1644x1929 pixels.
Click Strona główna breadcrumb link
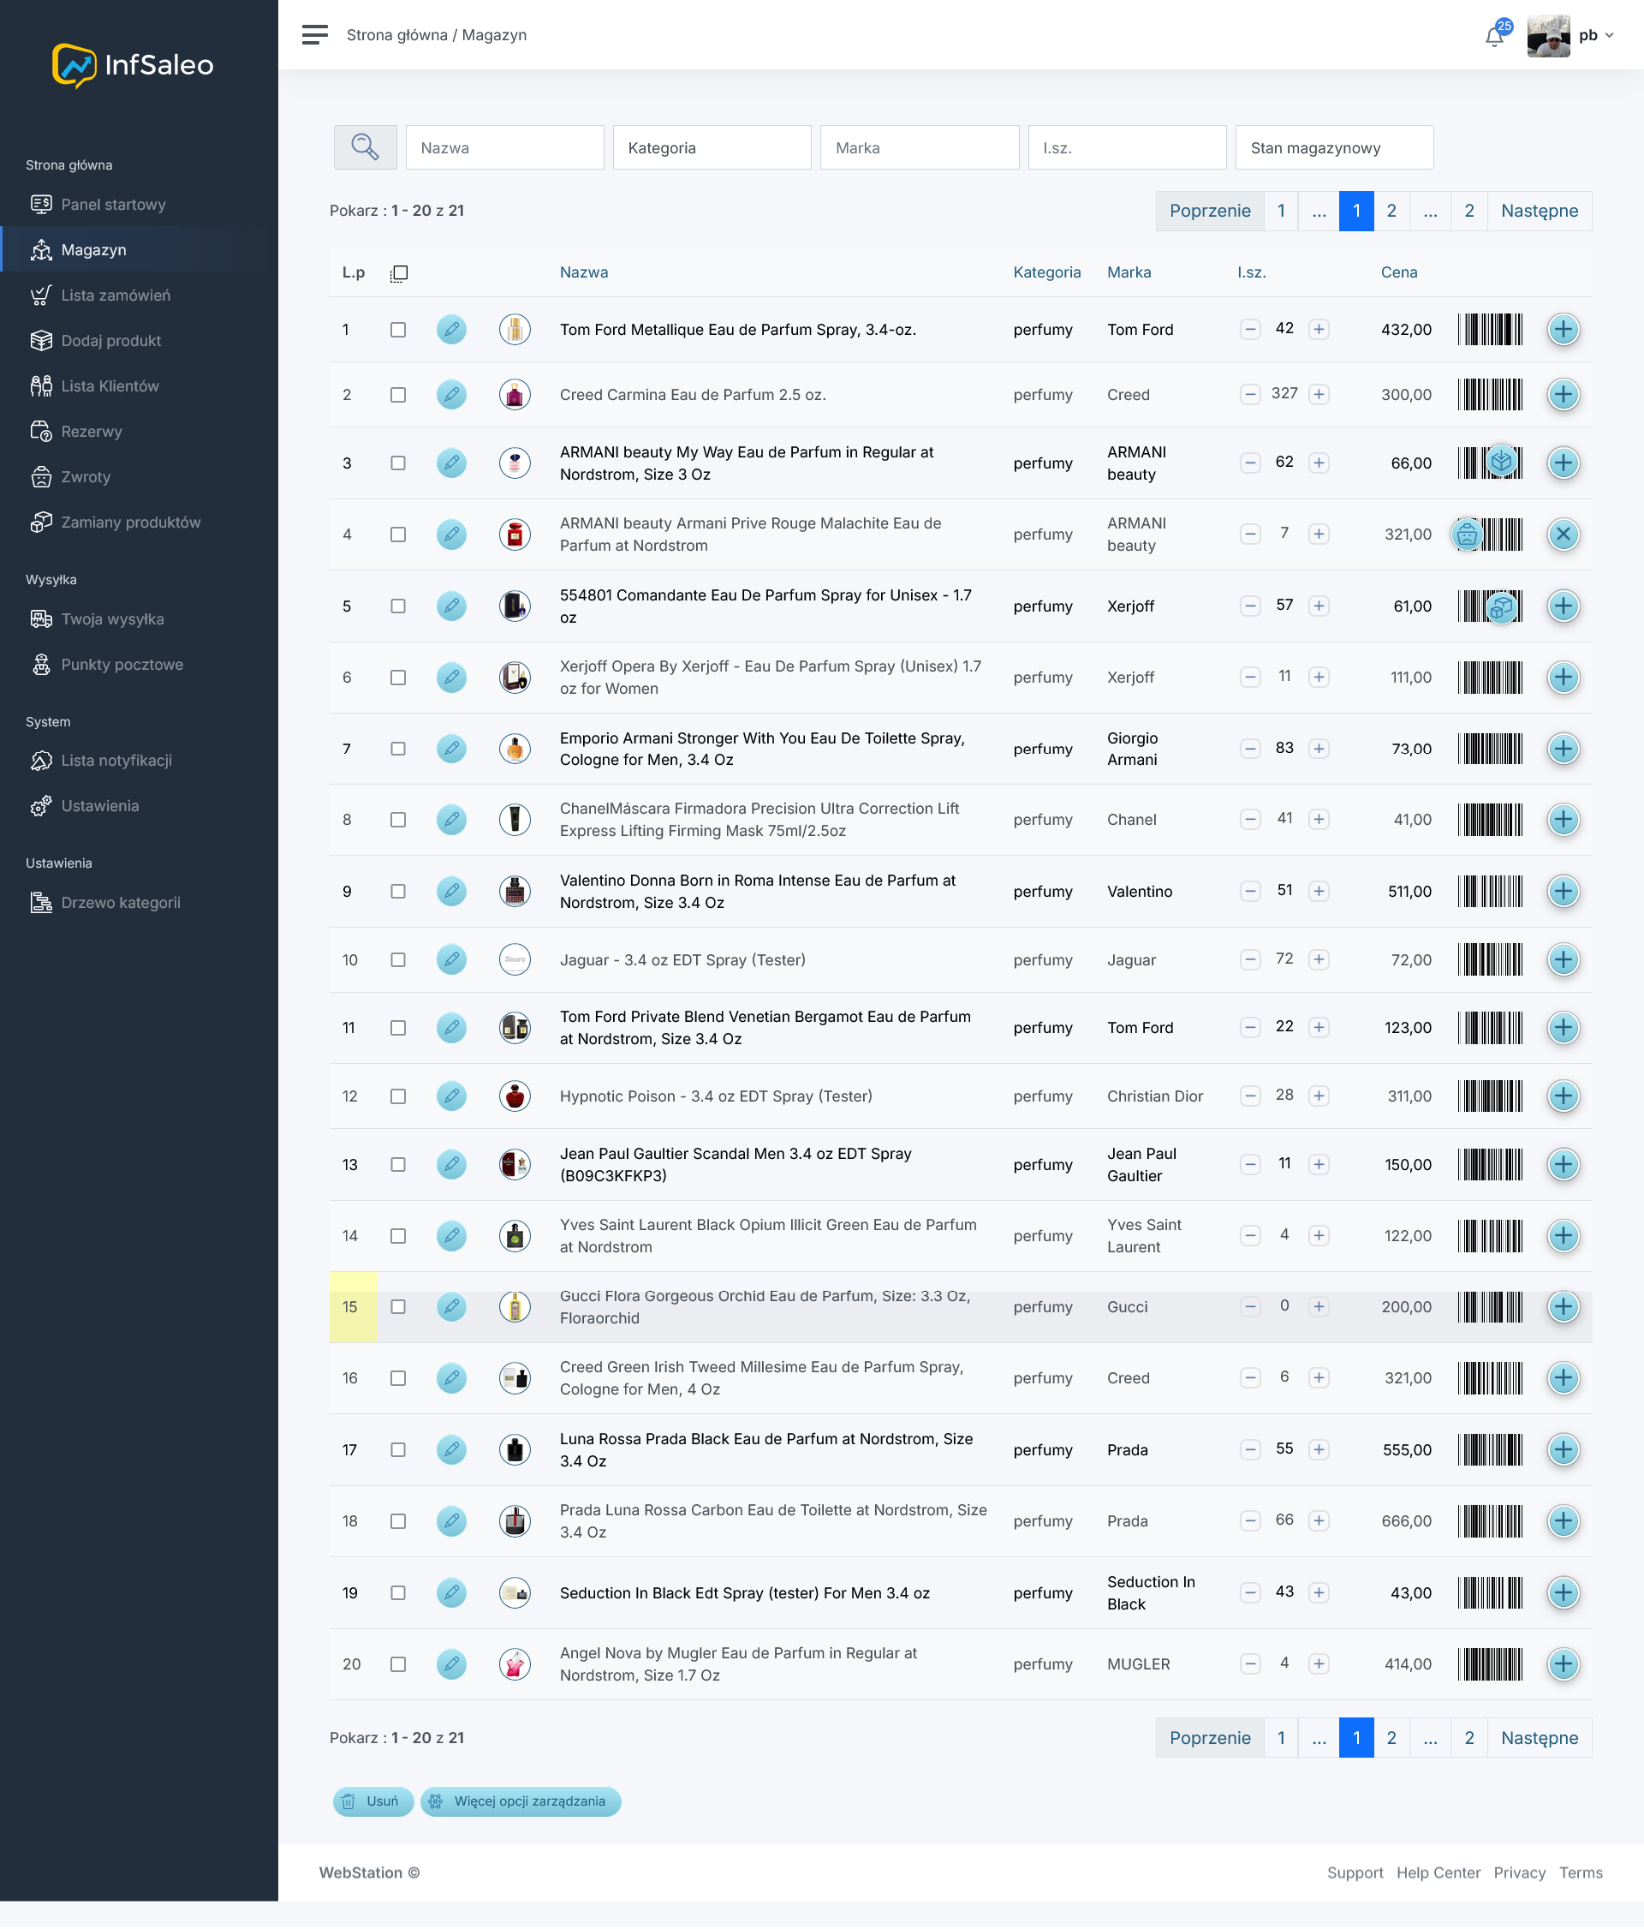(396, 35)
